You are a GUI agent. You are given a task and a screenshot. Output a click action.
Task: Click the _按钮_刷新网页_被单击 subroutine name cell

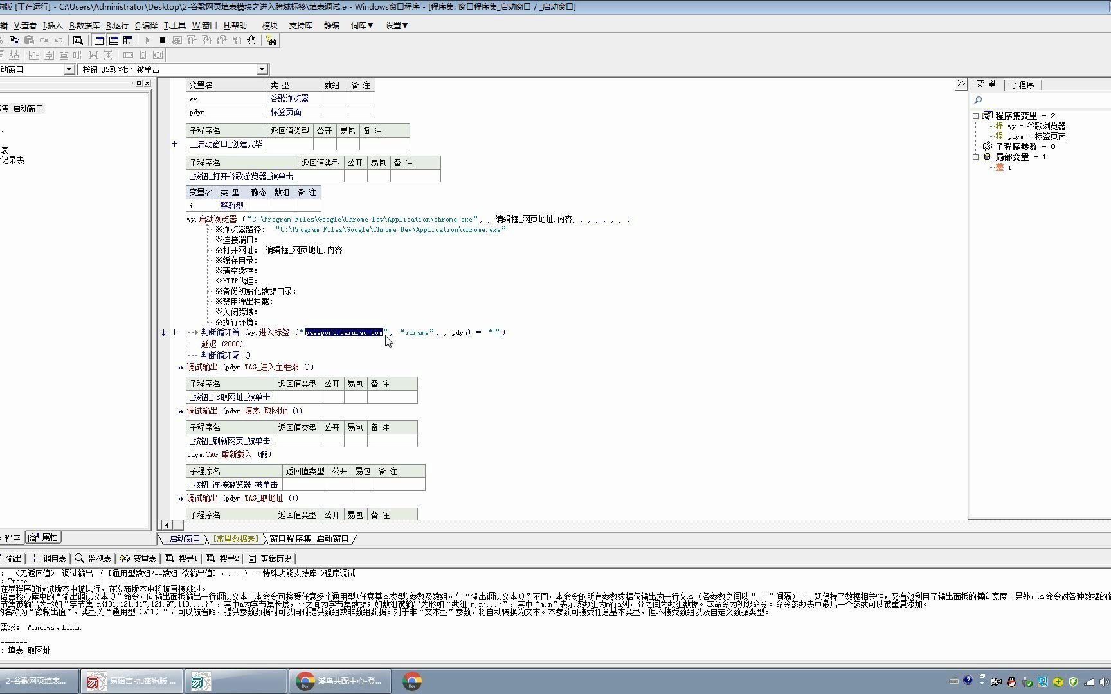(x=230, y=441)
